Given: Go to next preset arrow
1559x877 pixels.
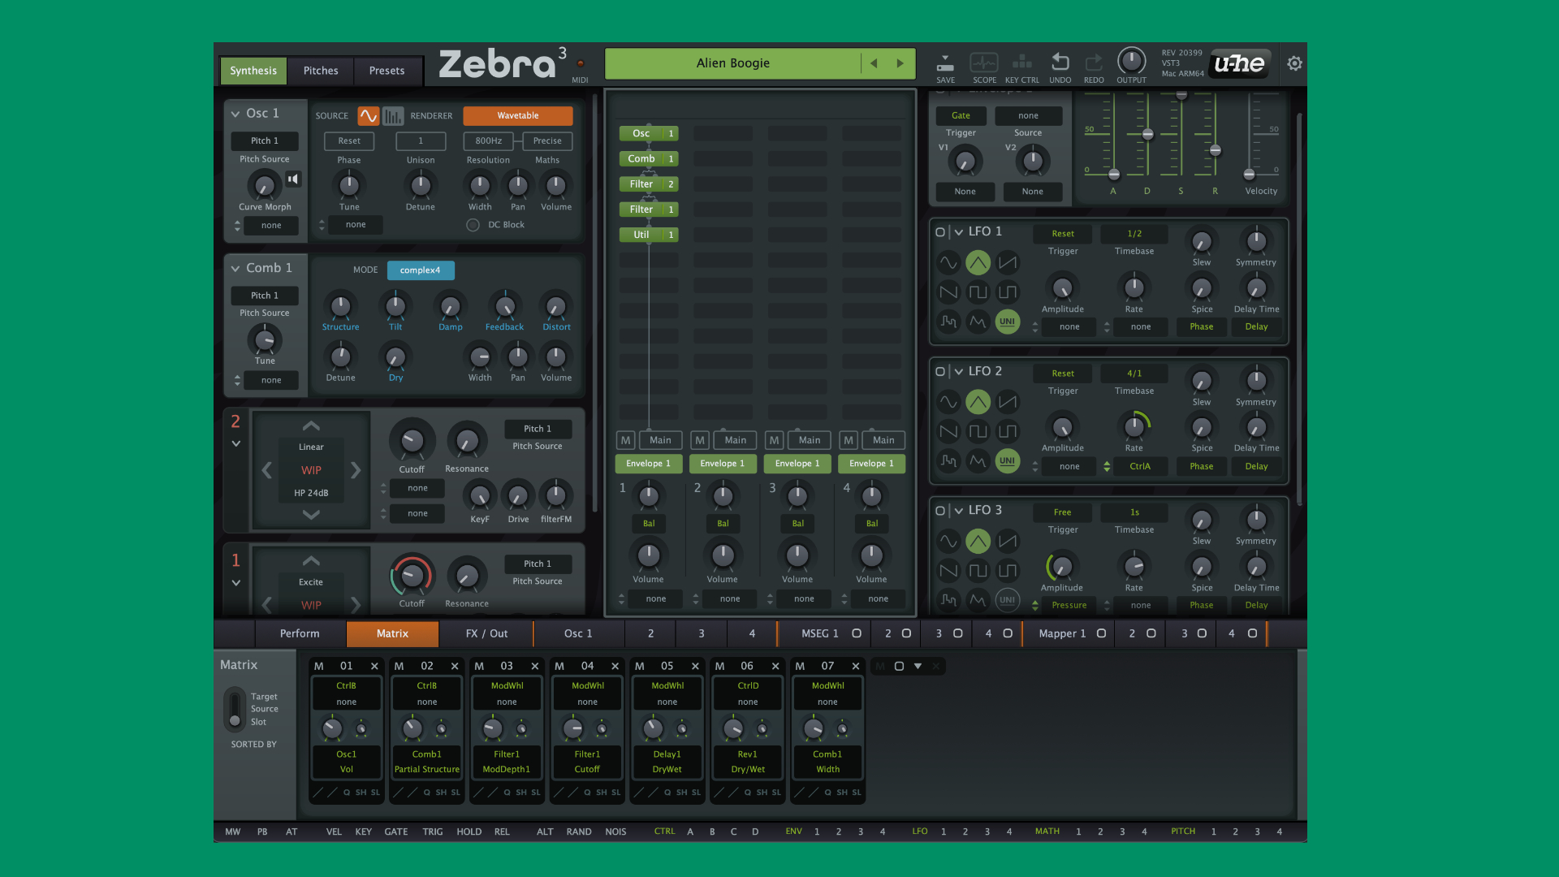Looking at the screenshot, I should point(900,63).
